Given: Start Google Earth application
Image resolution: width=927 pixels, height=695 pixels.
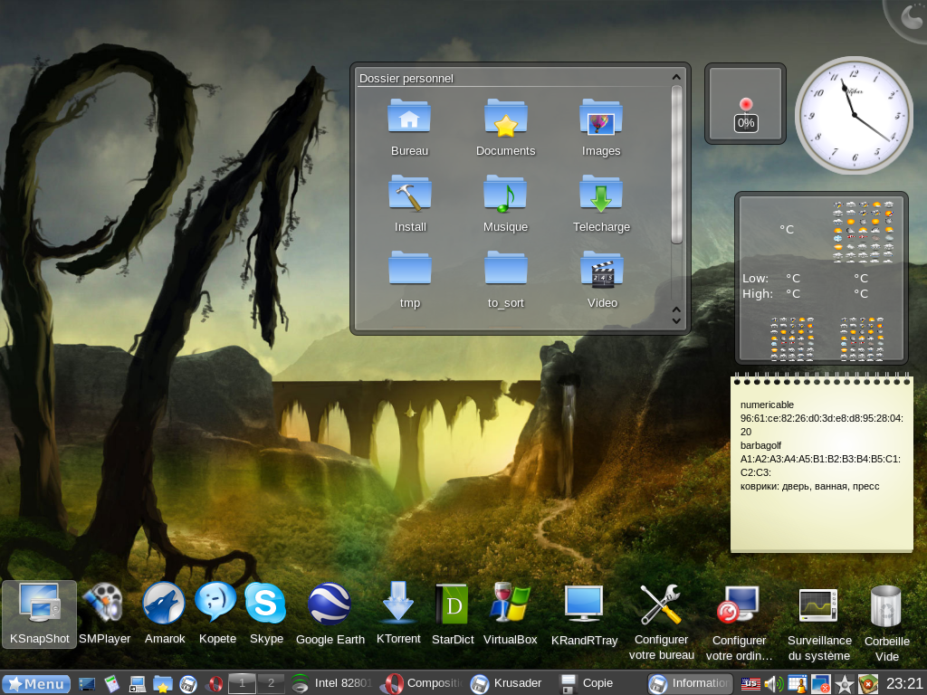Looking at the screenshot, I should [x=330, y=605].
